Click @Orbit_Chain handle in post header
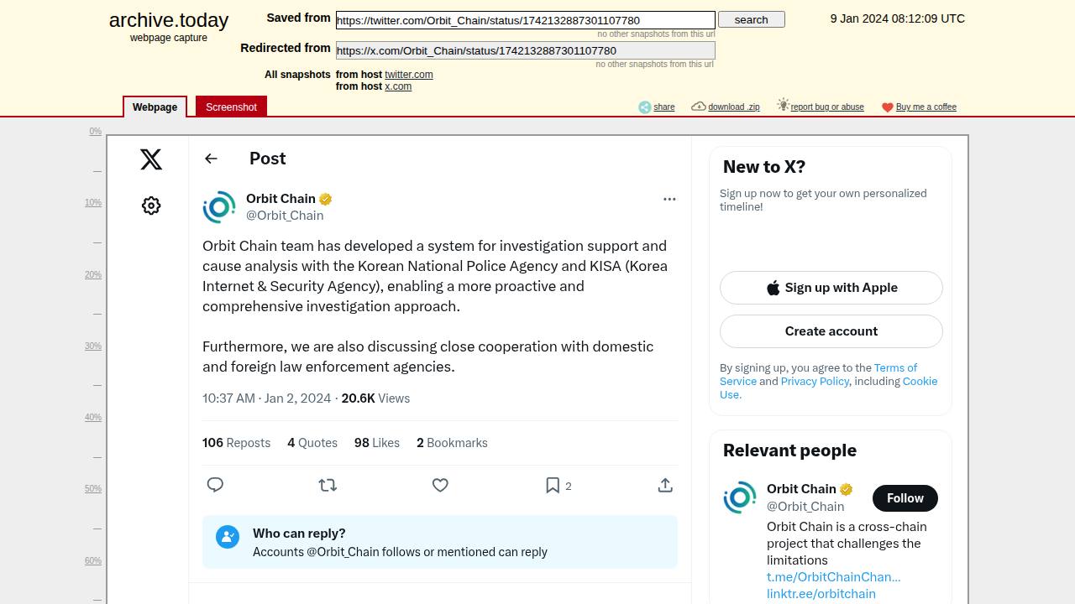1075x604 pixels. tap(285, 216)
